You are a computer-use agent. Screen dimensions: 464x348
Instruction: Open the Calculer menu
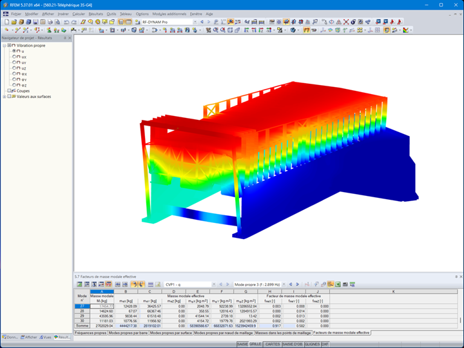(x=79, y=14)
